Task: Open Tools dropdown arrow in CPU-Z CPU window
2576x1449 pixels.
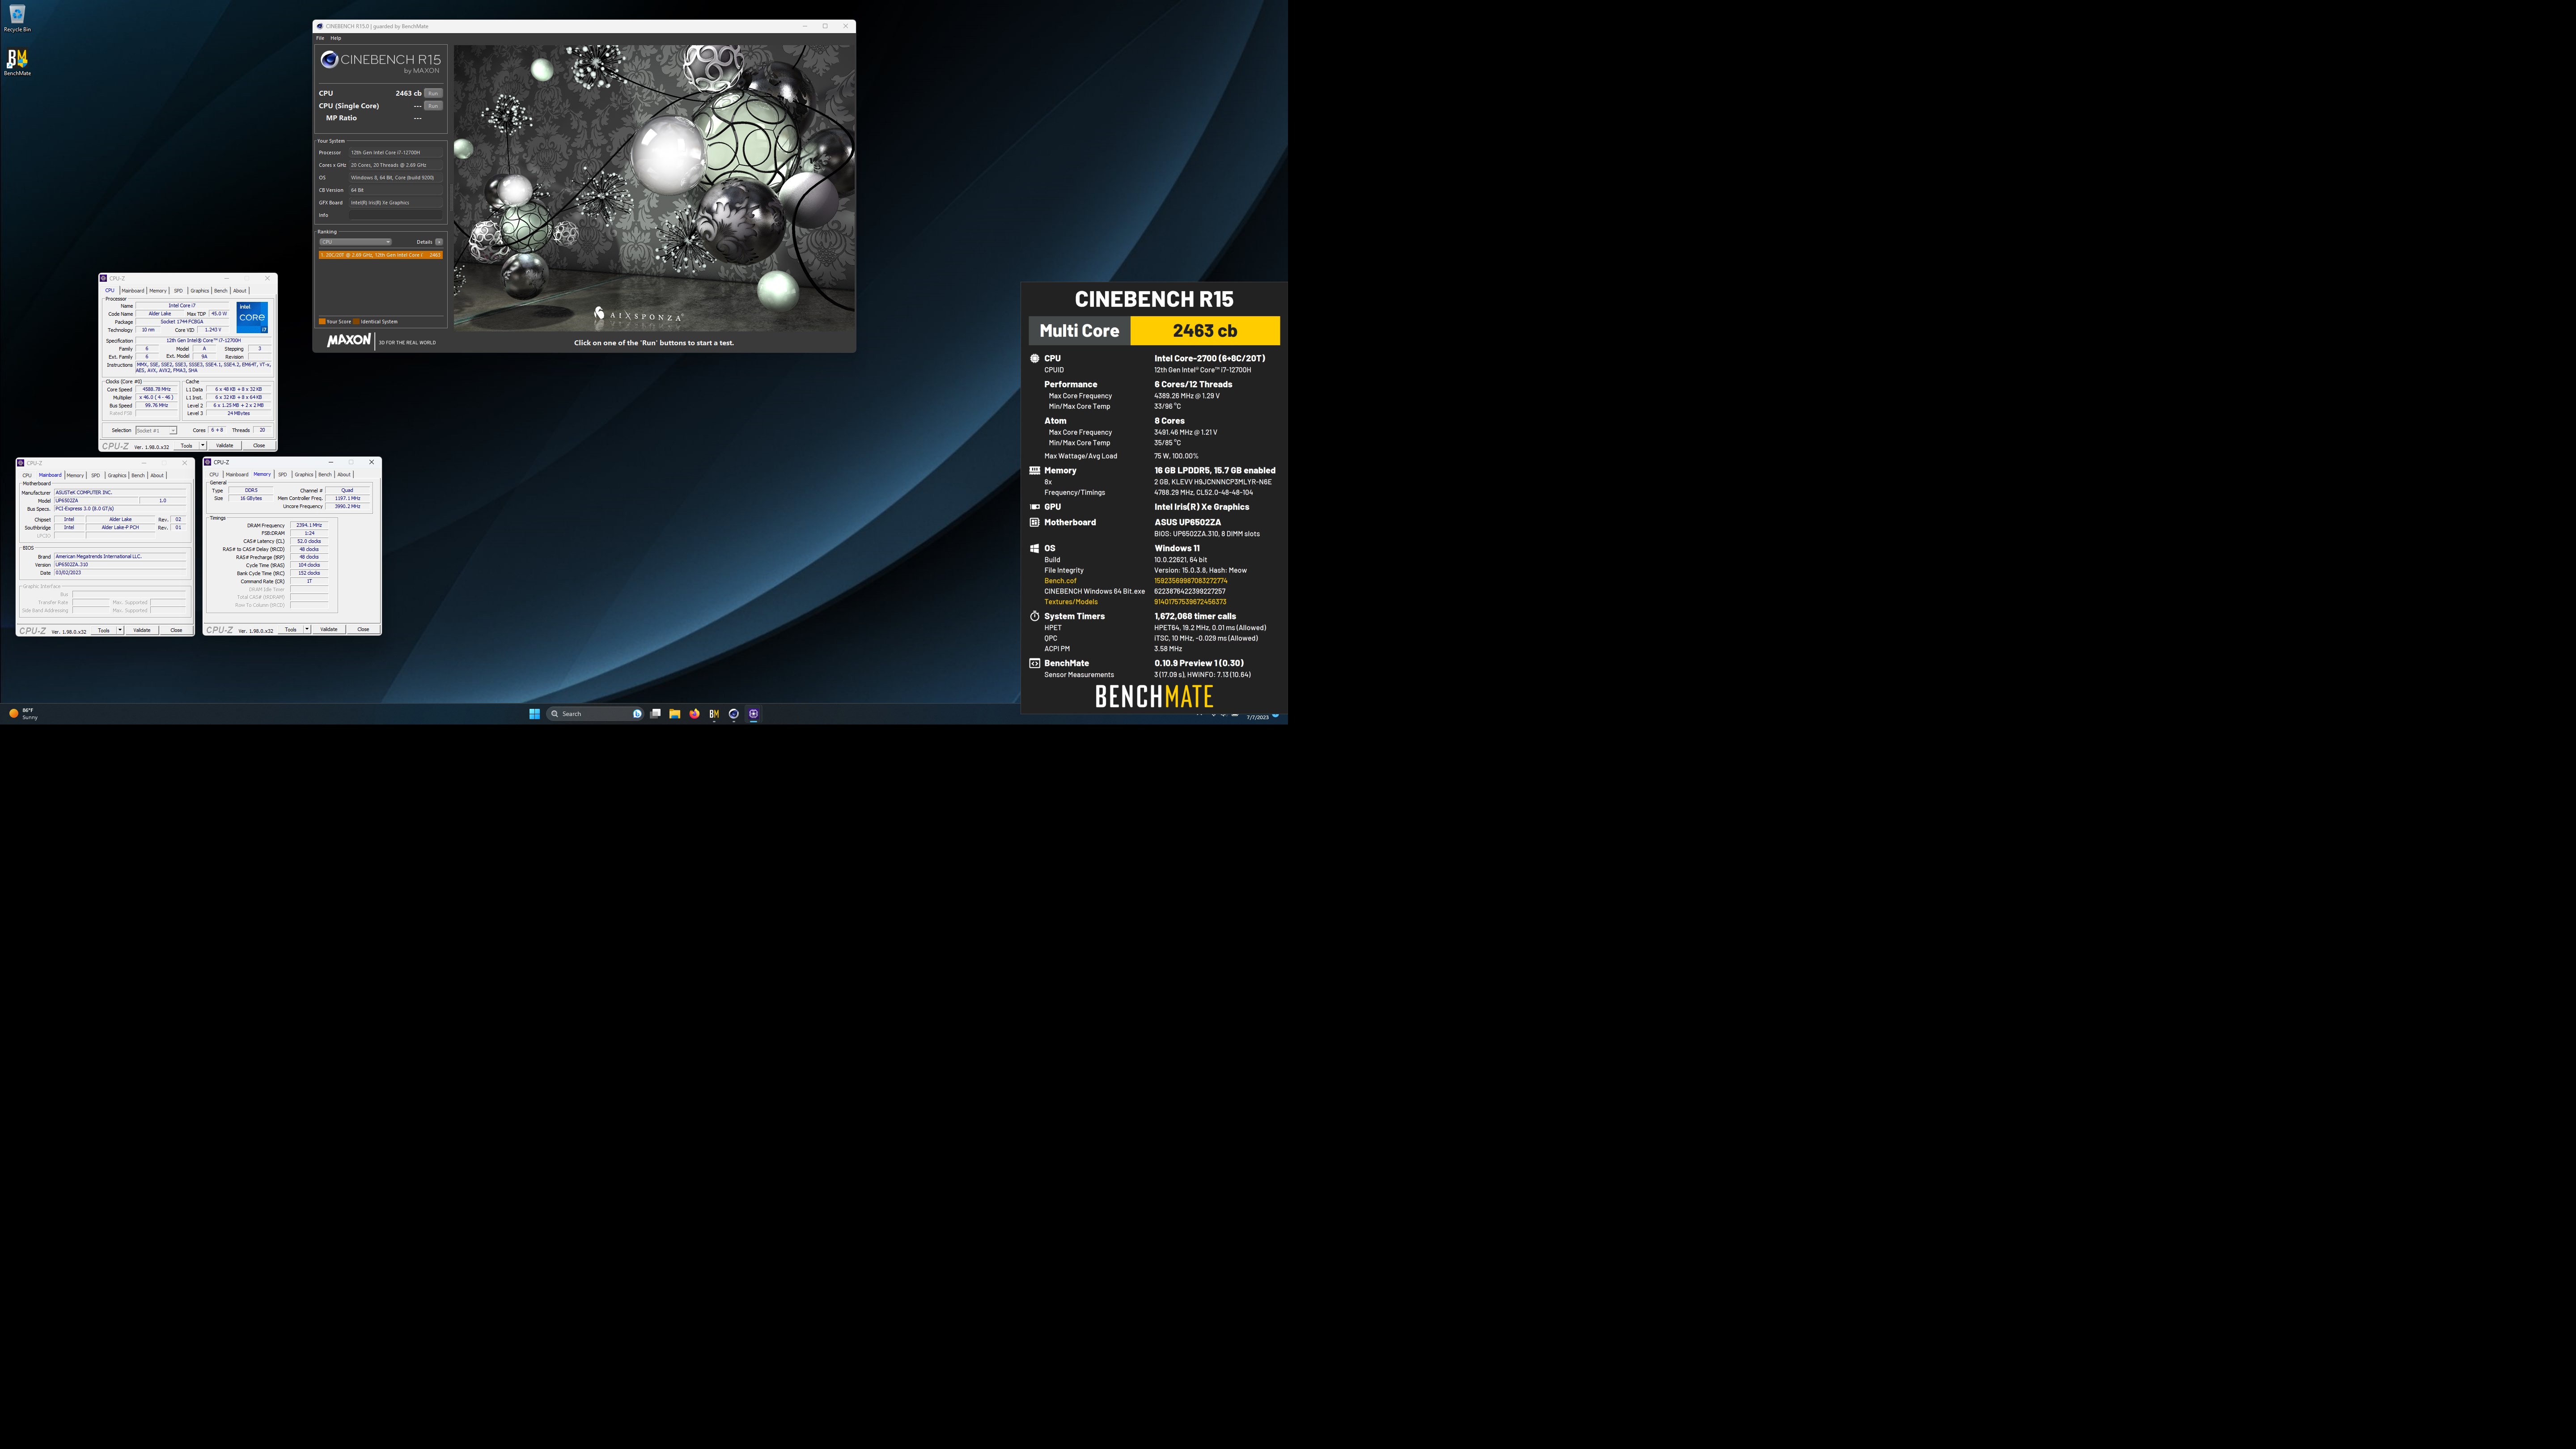Action: pos(203,446)
